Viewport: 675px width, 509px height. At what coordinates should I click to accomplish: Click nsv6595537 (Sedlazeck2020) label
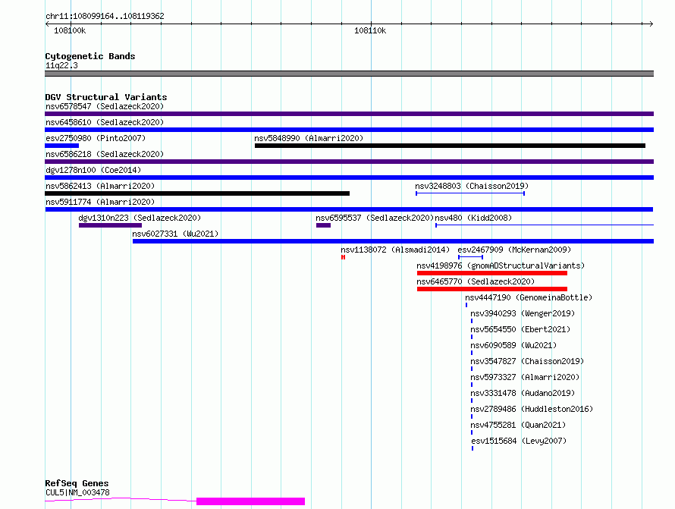375,218
